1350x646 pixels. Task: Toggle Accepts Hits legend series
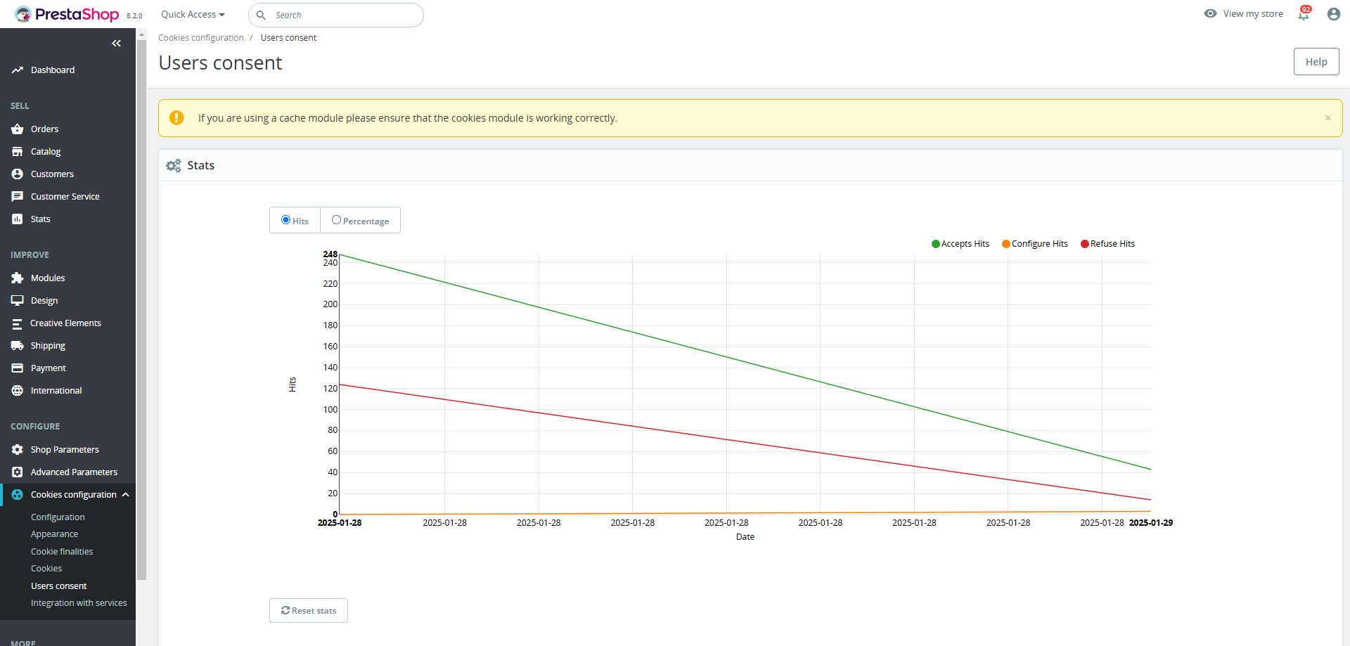coord(960,244)
